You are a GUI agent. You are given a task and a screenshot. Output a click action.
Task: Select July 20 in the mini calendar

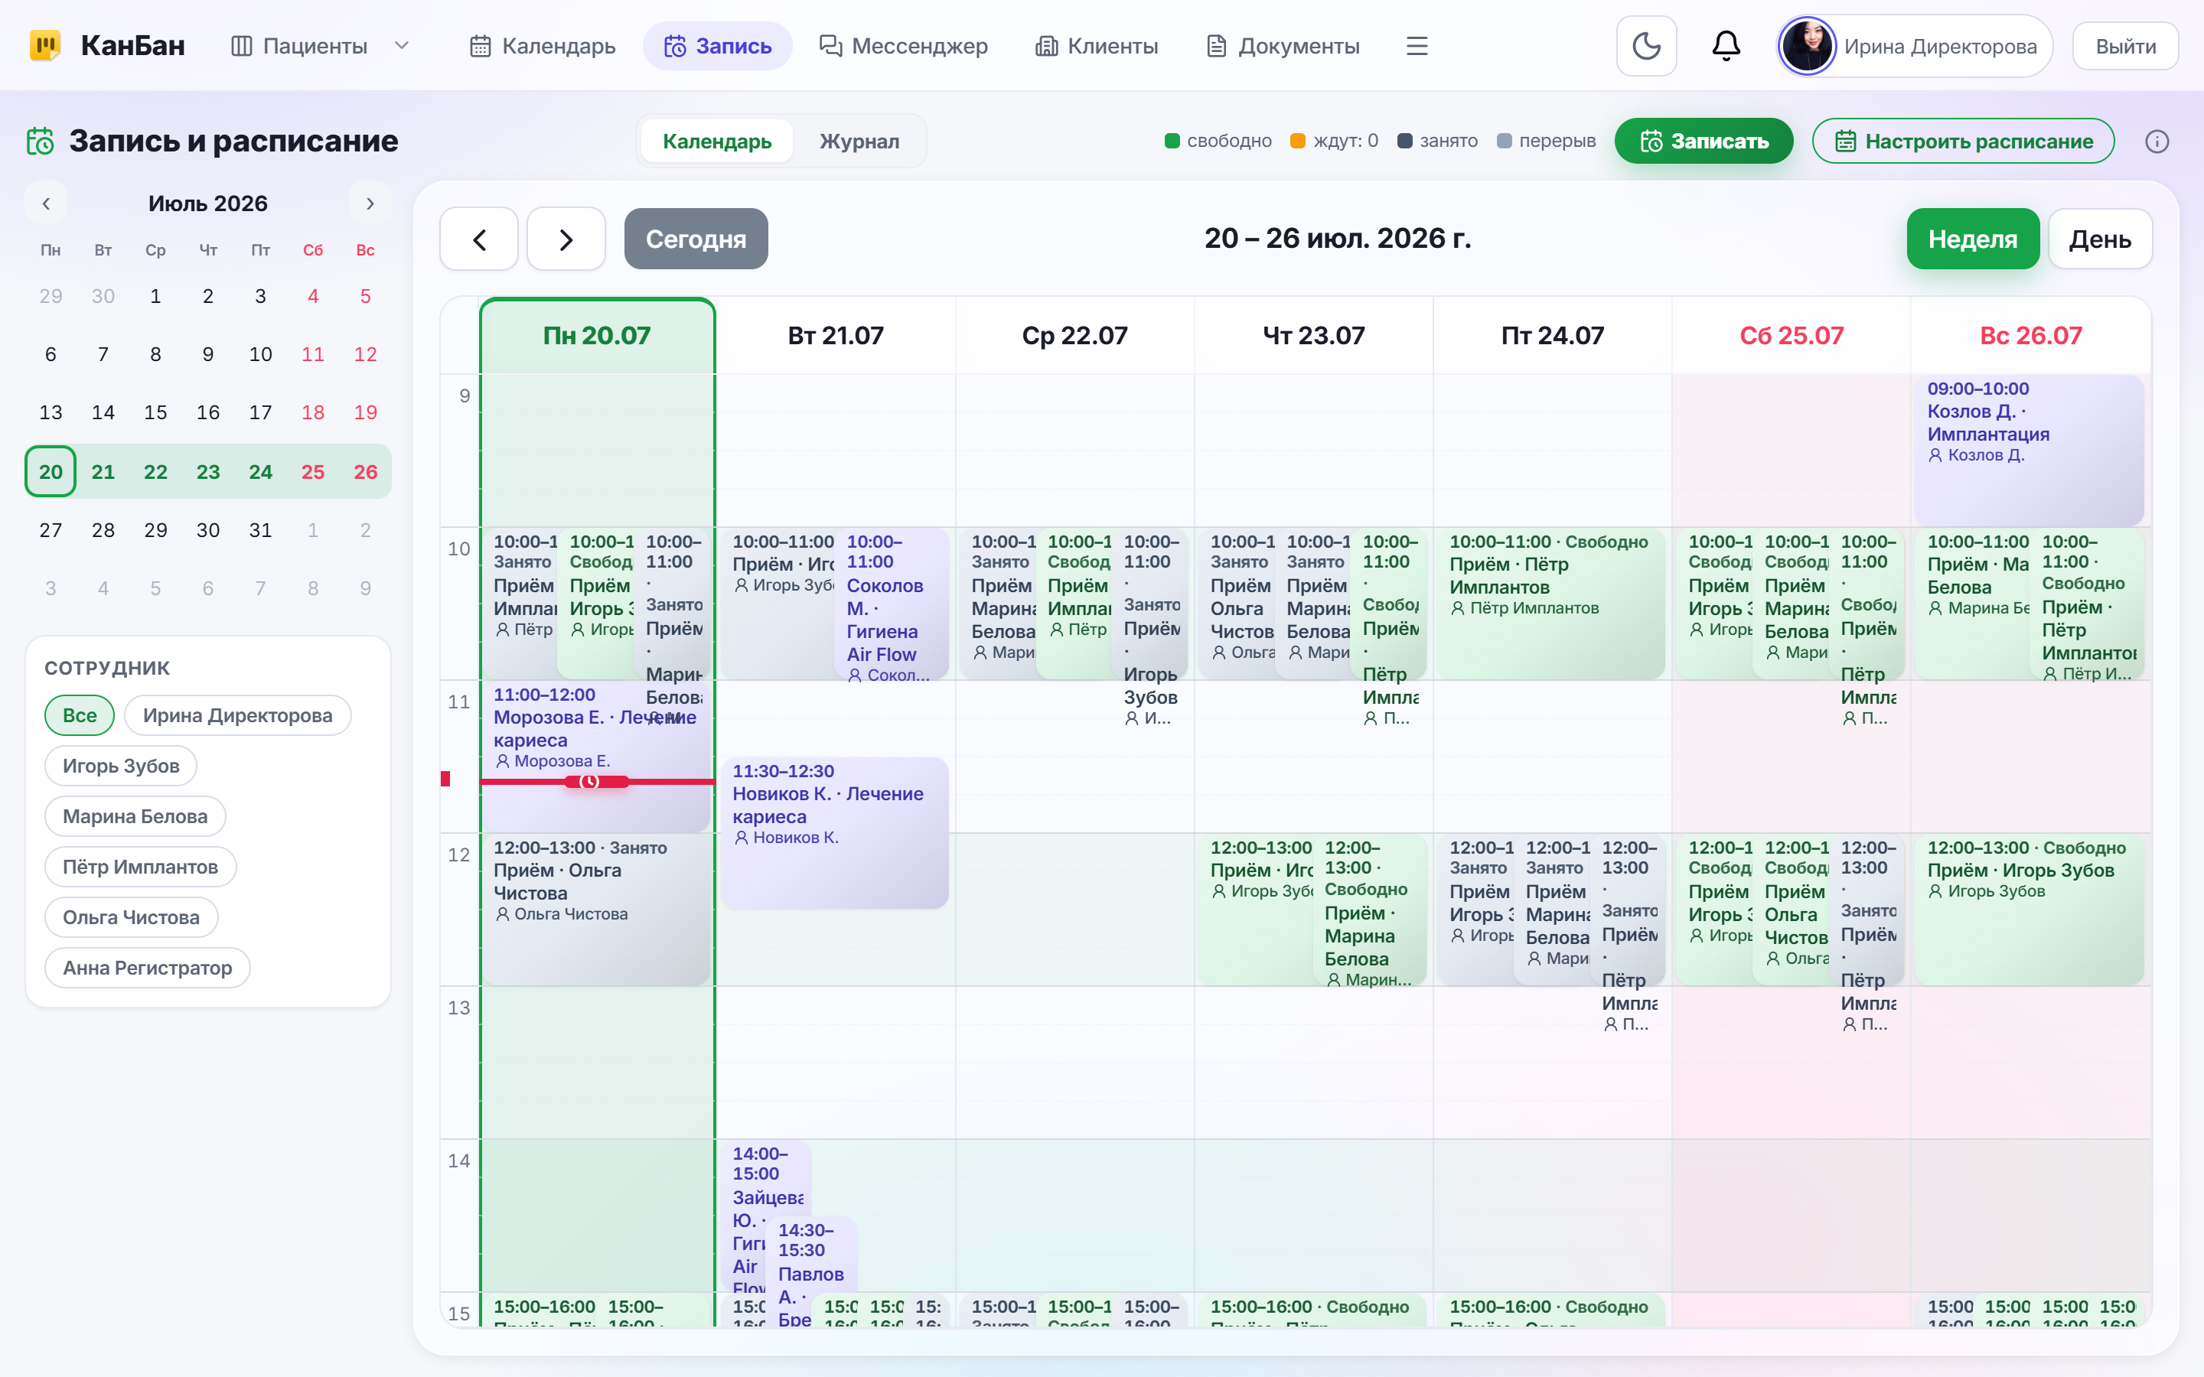click(50, 472)
